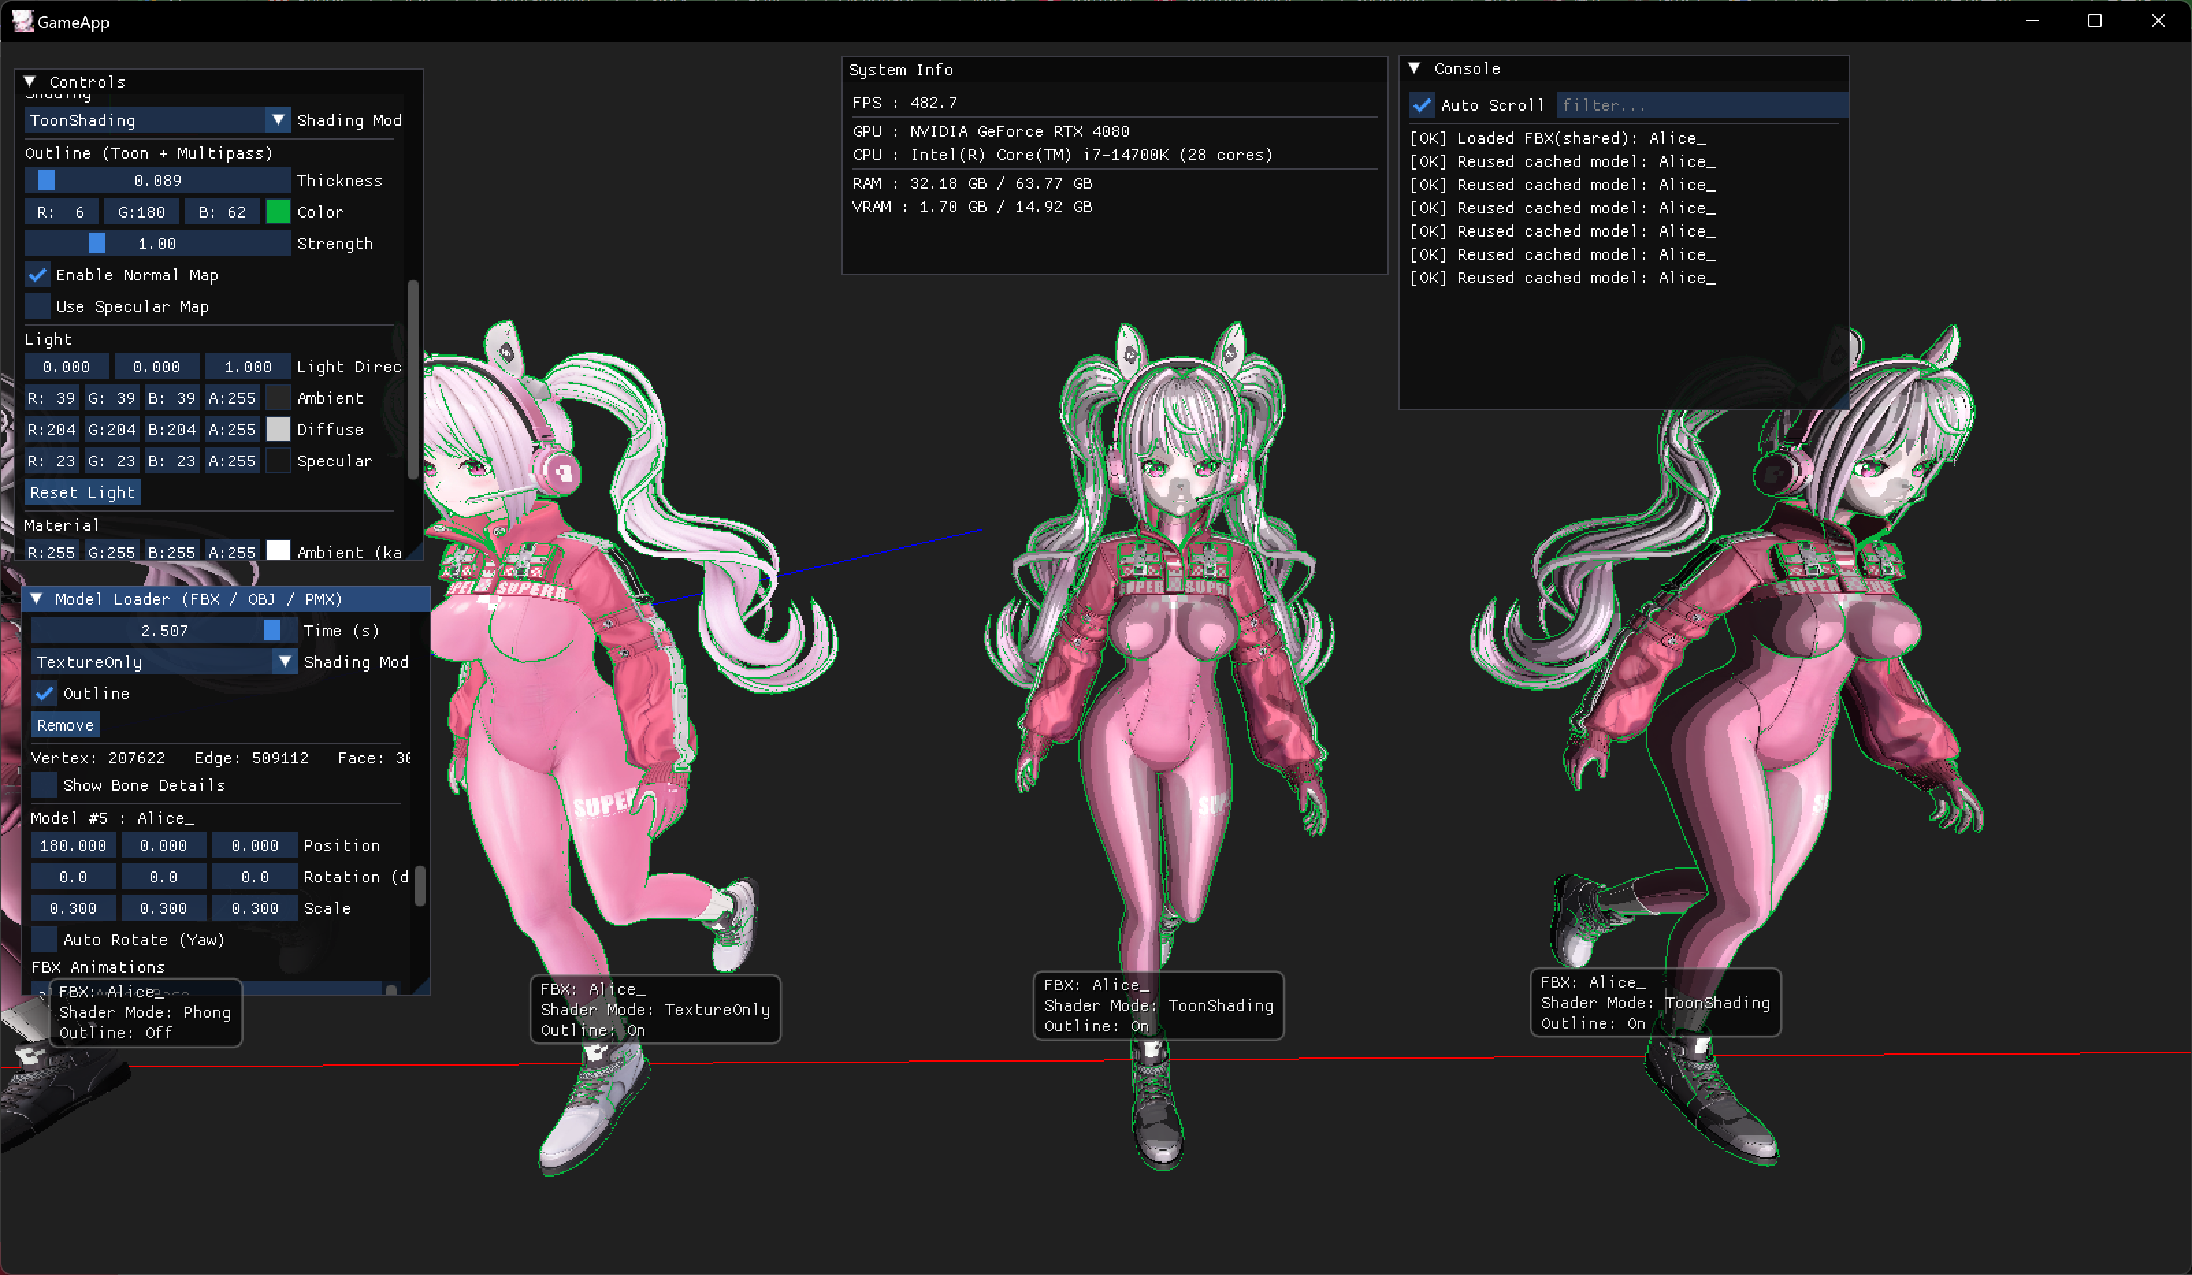This screenshot has width=2192, height=1275.
Task: Enable Show Bone Details checkbox
Action: point(44,785)
